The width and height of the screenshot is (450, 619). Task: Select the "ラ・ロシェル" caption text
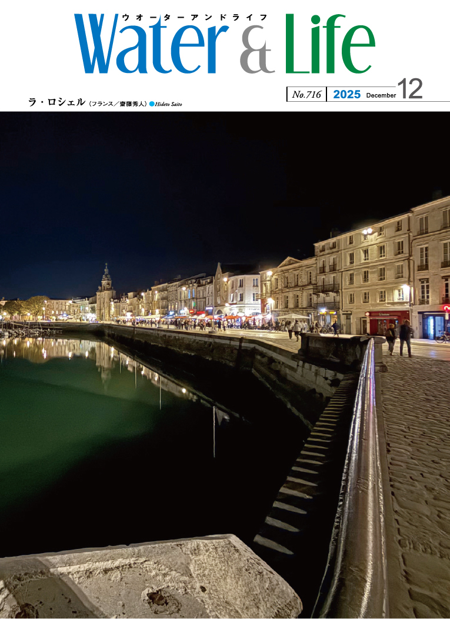pos(56,102)
